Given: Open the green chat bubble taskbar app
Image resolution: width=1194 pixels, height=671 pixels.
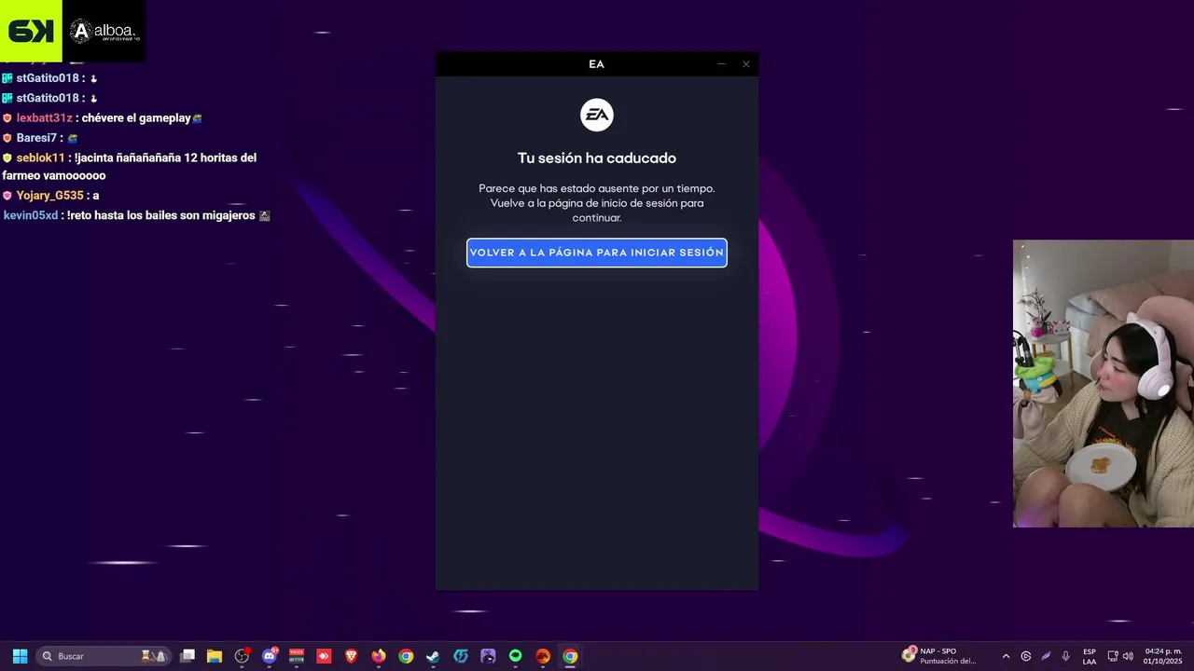Looking at the screenshot, I should tap(516, 656).
